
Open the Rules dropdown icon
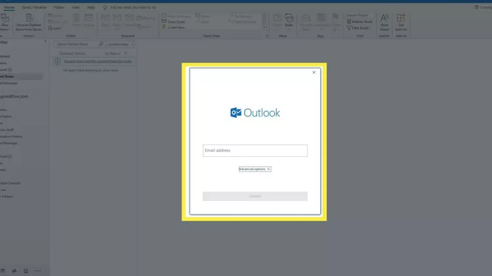(x=289, y=22)
